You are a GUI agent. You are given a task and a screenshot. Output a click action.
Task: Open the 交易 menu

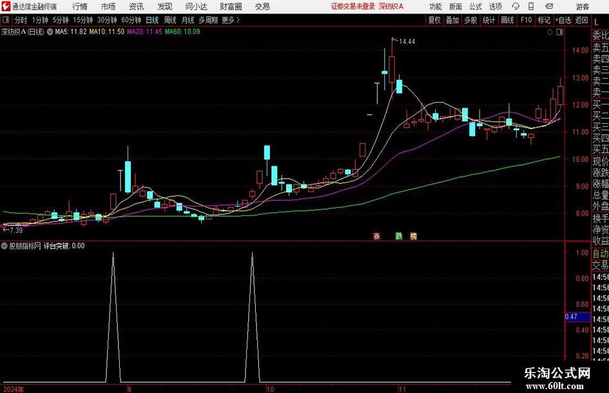tap(262, 6)
